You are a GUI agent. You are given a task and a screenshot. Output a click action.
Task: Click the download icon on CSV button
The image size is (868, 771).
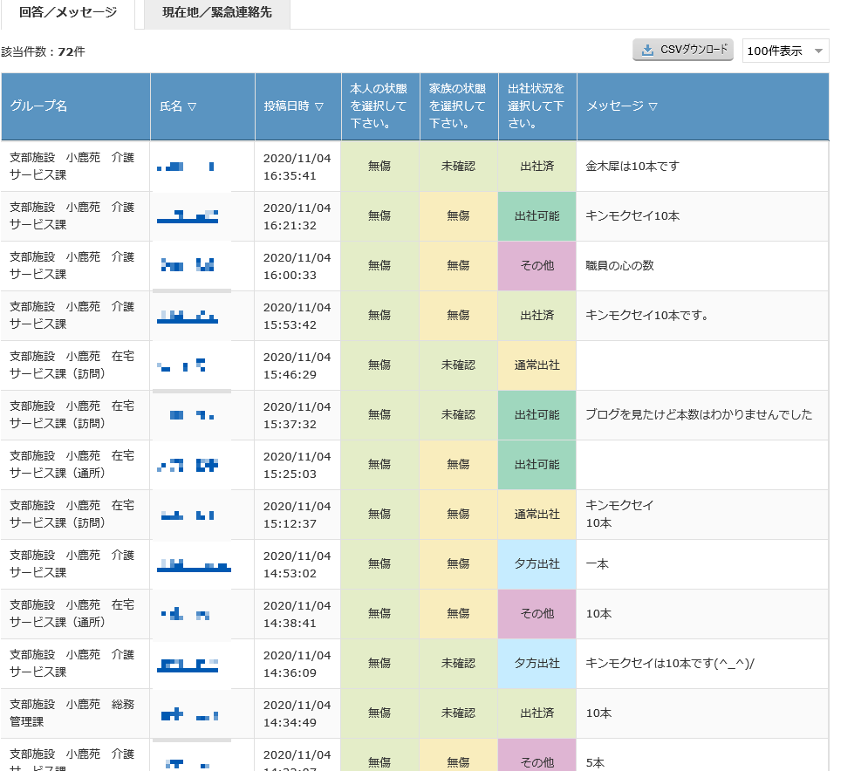click(647, 50)
